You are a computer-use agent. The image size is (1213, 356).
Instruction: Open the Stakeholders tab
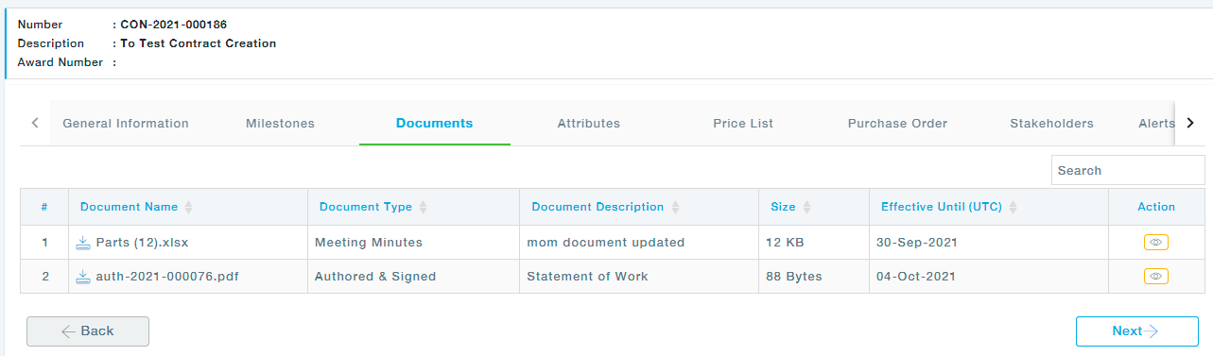point(1051,124)
